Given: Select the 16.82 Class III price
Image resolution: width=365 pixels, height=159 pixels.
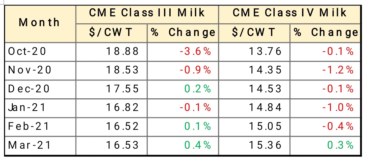Looking at the screenshot, I should [122, 107].
